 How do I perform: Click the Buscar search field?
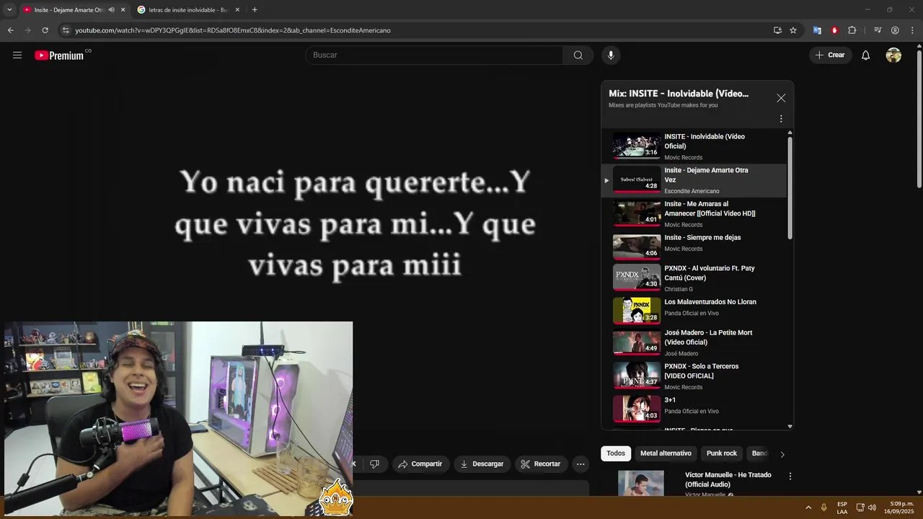click(434, 55)
